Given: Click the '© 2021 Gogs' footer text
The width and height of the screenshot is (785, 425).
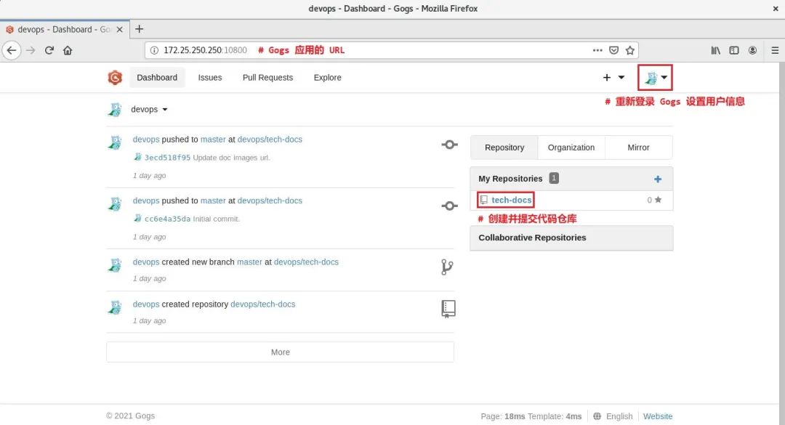Looking at the screenshot, I should click(x=130, y=416).
